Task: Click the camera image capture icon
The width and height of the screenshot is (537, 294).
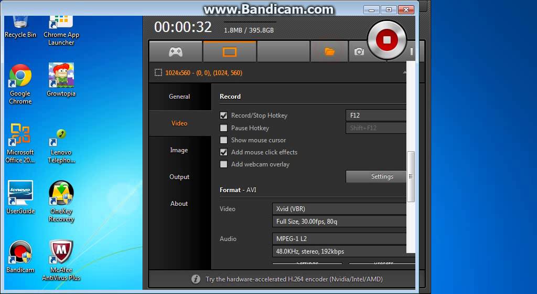Action: [x=359, y=52]
